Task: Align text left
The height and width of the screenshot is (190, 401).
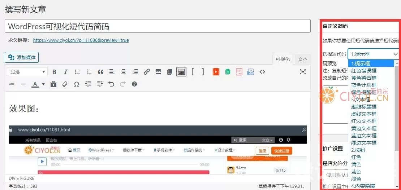Action: click(112, 72)
